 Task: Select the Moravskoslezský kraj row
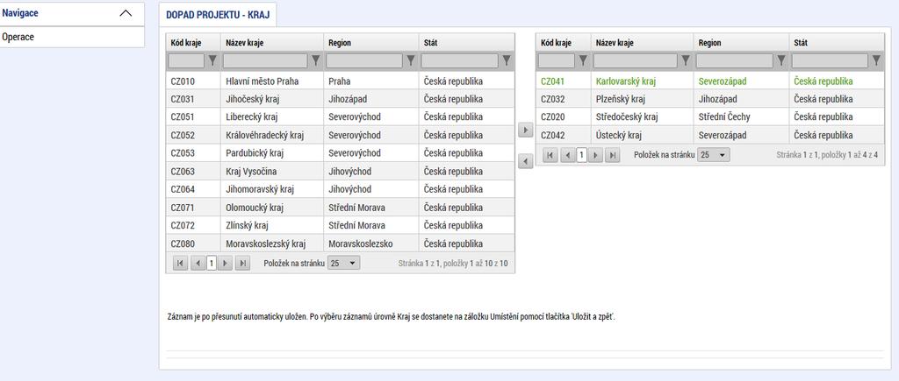(340, 243)
